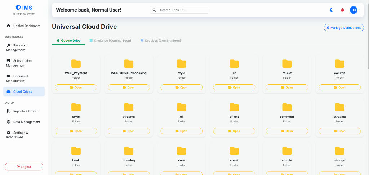This screenshot has height=175, width=369.
Task: Click the WGS_Payment folder icon
Action: click(76, 64)
